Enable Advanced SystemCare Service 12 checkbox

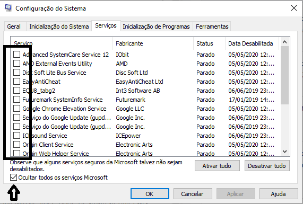[x=16, y=55]
